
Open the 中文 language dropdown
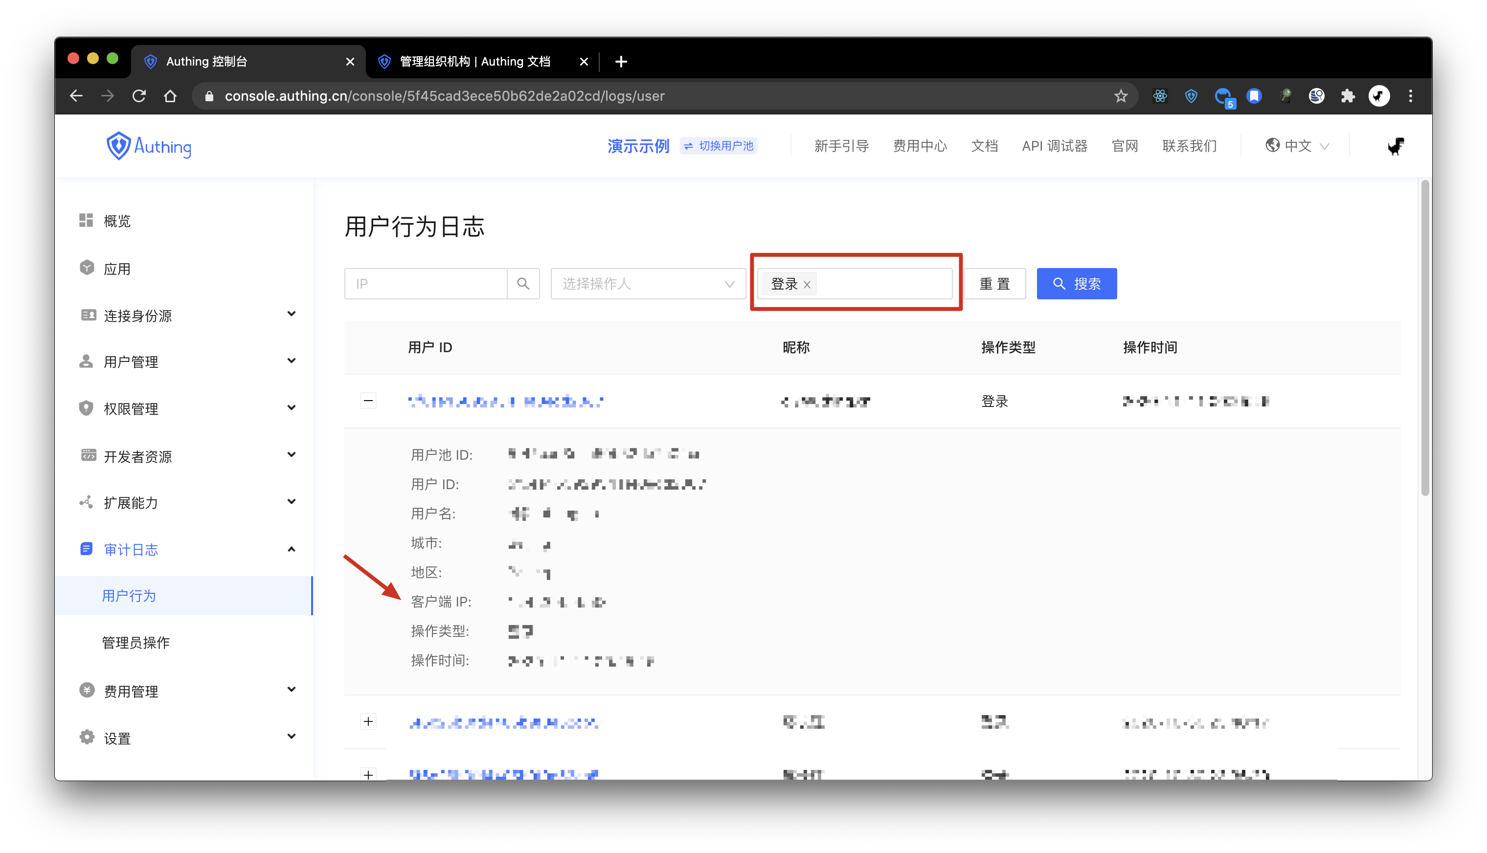coord(1297,146)
